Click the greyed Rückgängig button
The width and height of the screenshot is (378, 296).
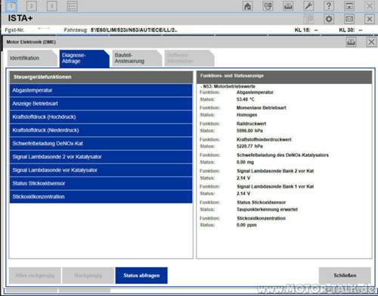88,276
